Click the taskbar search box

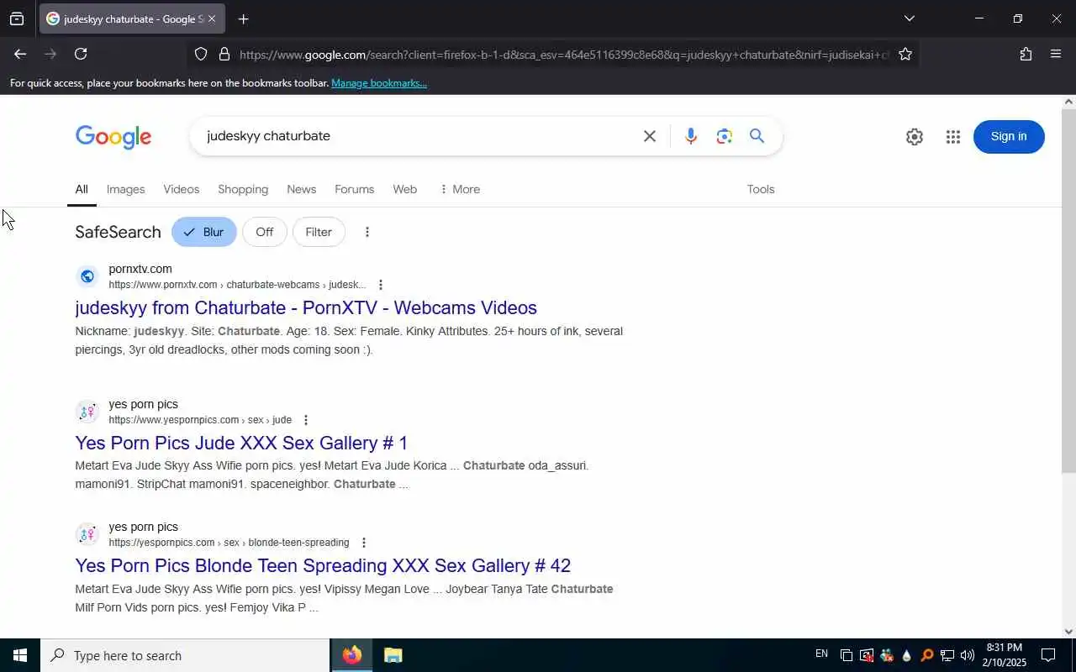click(185, 655)
